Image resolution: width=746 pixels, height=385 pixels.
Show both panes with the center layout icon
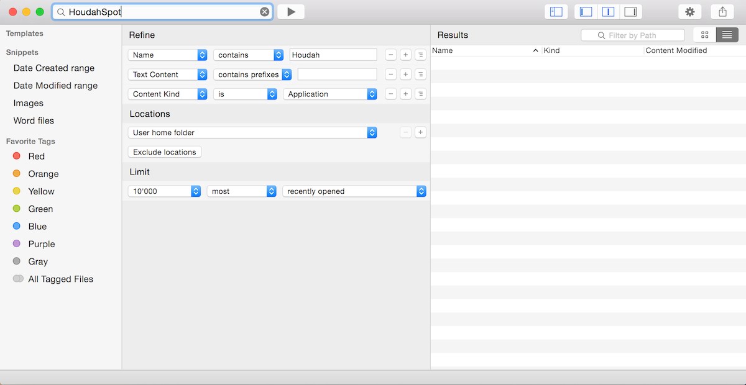pyautogui.click(x=609, y=12)
